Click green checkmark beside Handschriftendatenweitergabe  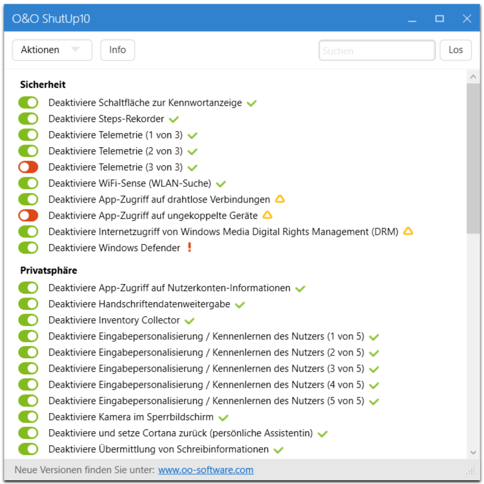pyautogui.click(x=240, y=305)
